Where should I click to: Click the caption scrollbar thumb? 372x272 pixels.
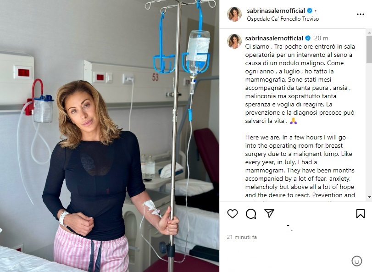point(369,50)
